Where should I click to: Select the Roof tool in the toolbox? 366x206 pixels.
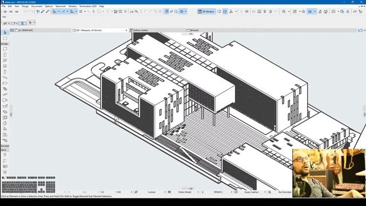5,101
